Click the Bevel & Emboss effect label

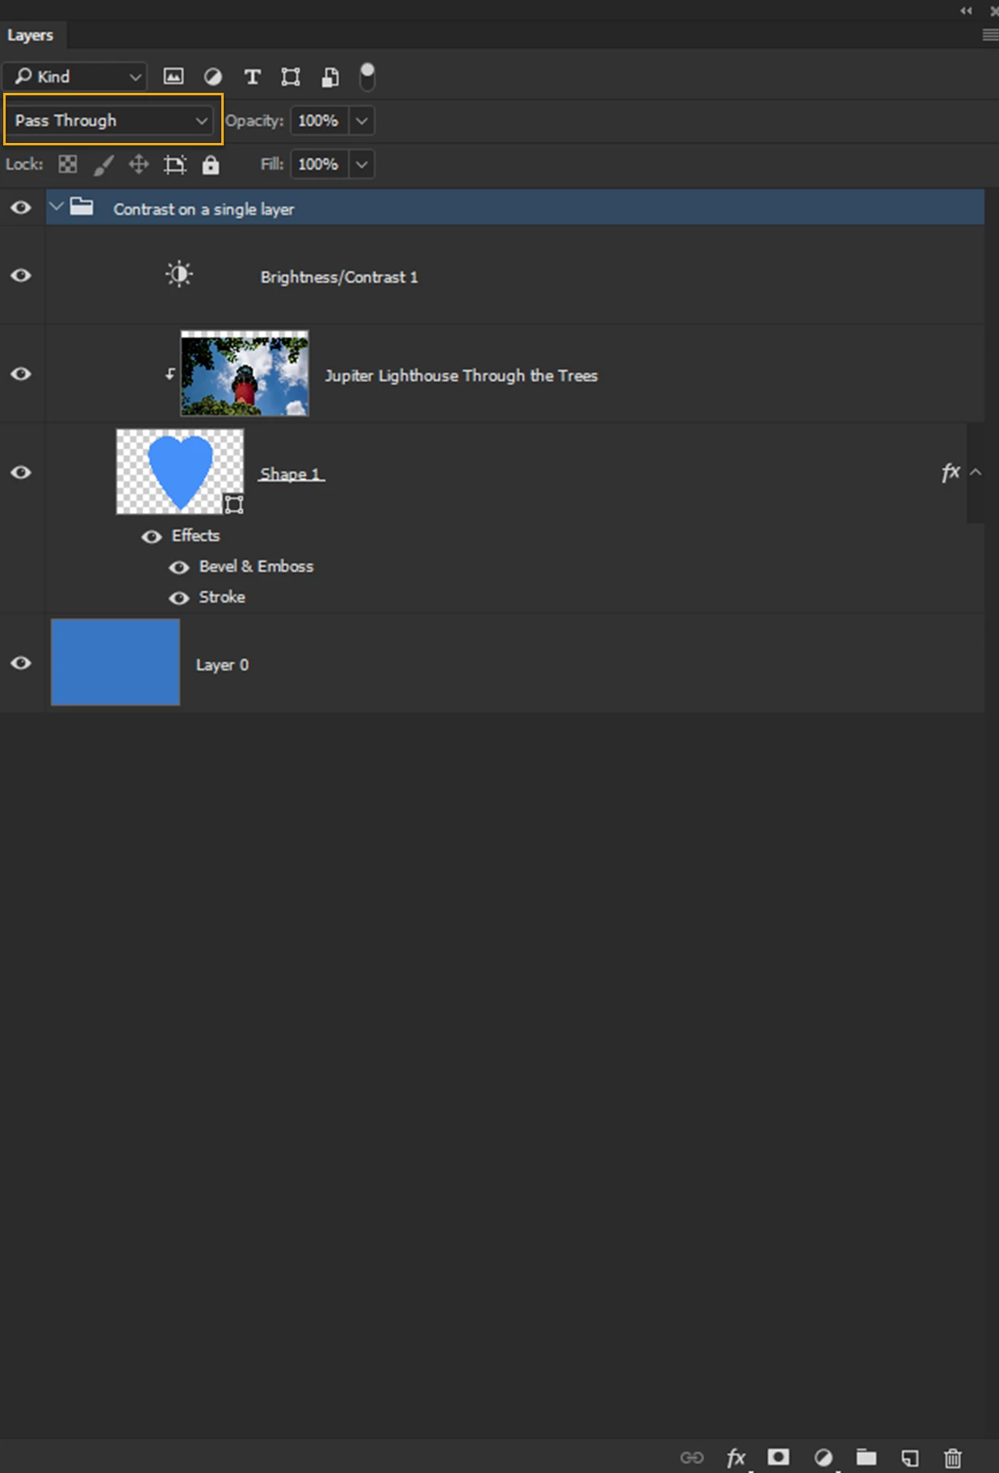[256, 566]
